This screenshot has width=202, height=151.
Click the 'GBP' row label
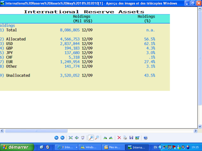pyautogui.click(x=9, y=48)
